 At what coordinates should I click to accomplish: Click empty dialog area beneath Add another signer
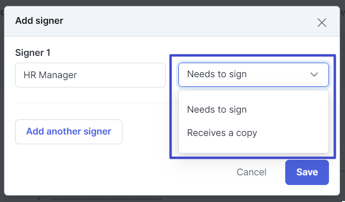coord(88,169)
